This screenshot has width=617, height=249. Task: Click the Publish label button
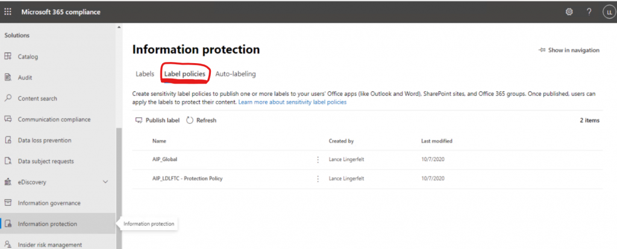click(157, 120)
